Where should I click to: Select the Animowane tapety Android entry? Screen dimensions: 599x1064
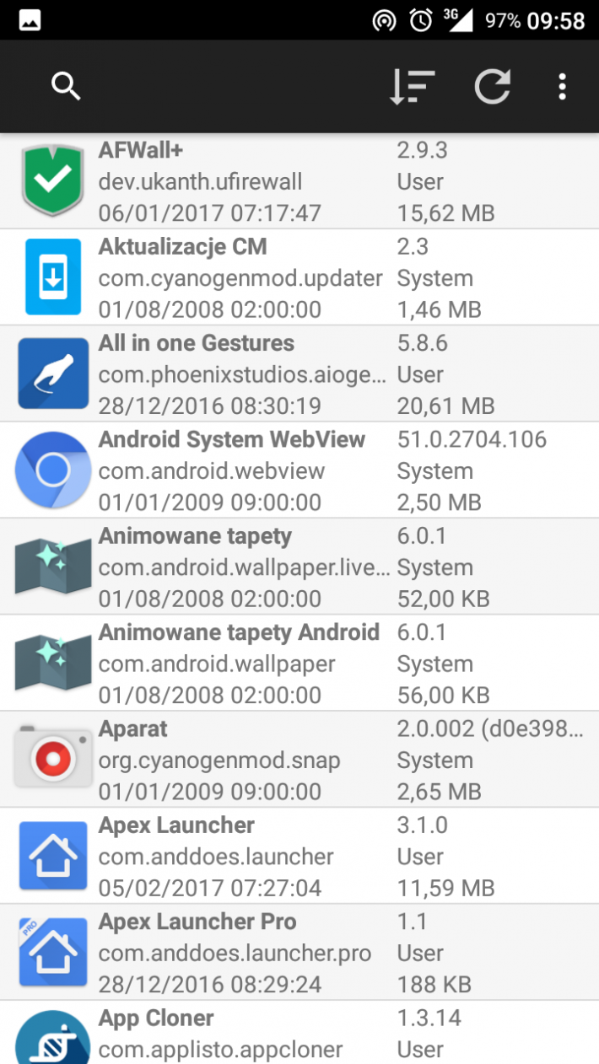click(299, 663)
